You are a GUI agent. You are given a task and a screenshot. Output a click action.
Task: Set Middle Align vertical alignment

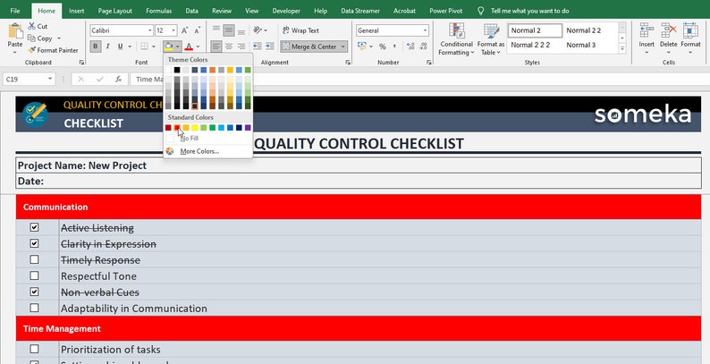coord(229,30)
